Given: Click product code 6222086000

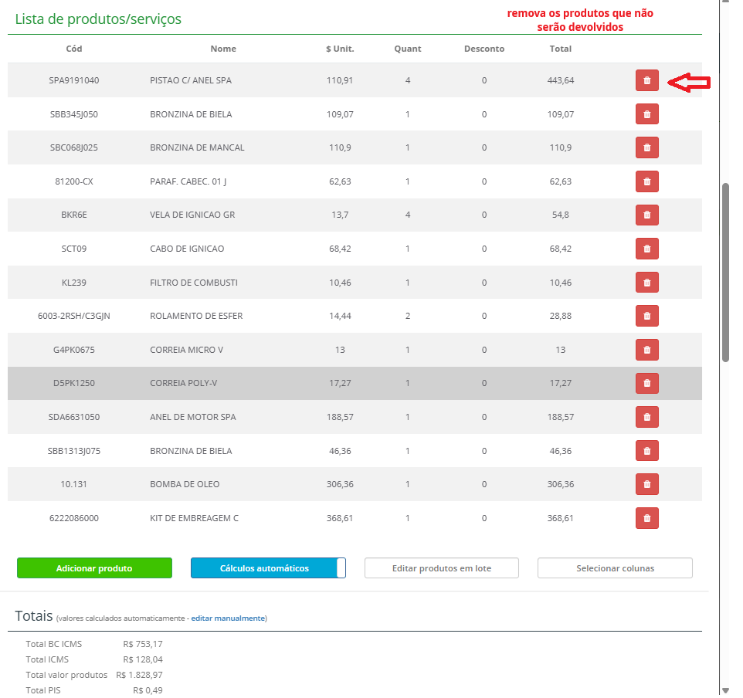Looking at the screenshot, I should [74, 518].
